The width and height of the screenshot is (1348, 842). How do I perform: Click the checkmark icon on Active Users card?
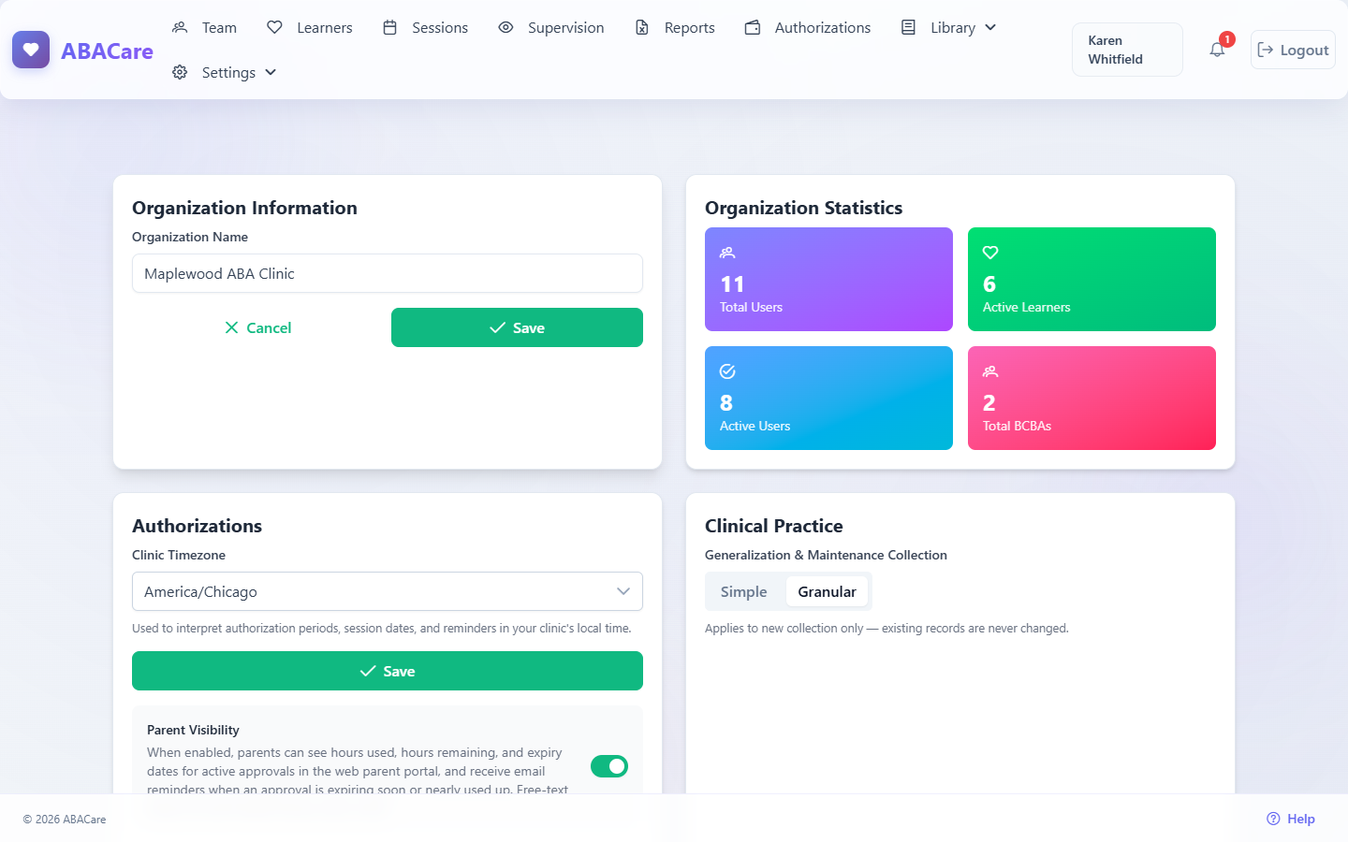[x=727, y=371]
